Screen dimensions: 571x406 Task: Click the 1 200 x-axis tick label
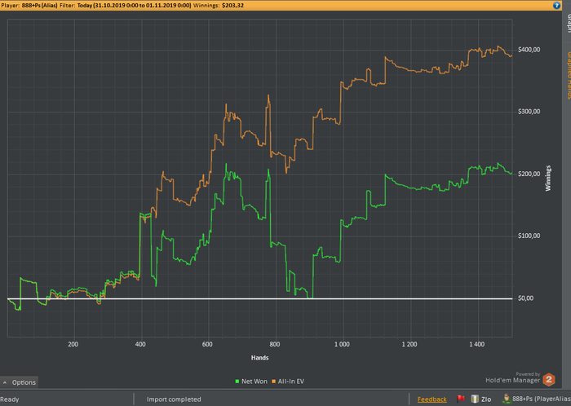(x=409, y=344)
